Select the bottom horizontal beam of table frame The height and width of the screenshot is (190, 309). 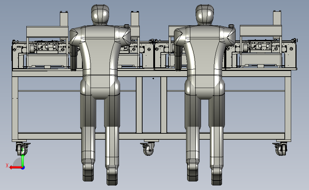(x=151, y=136)
